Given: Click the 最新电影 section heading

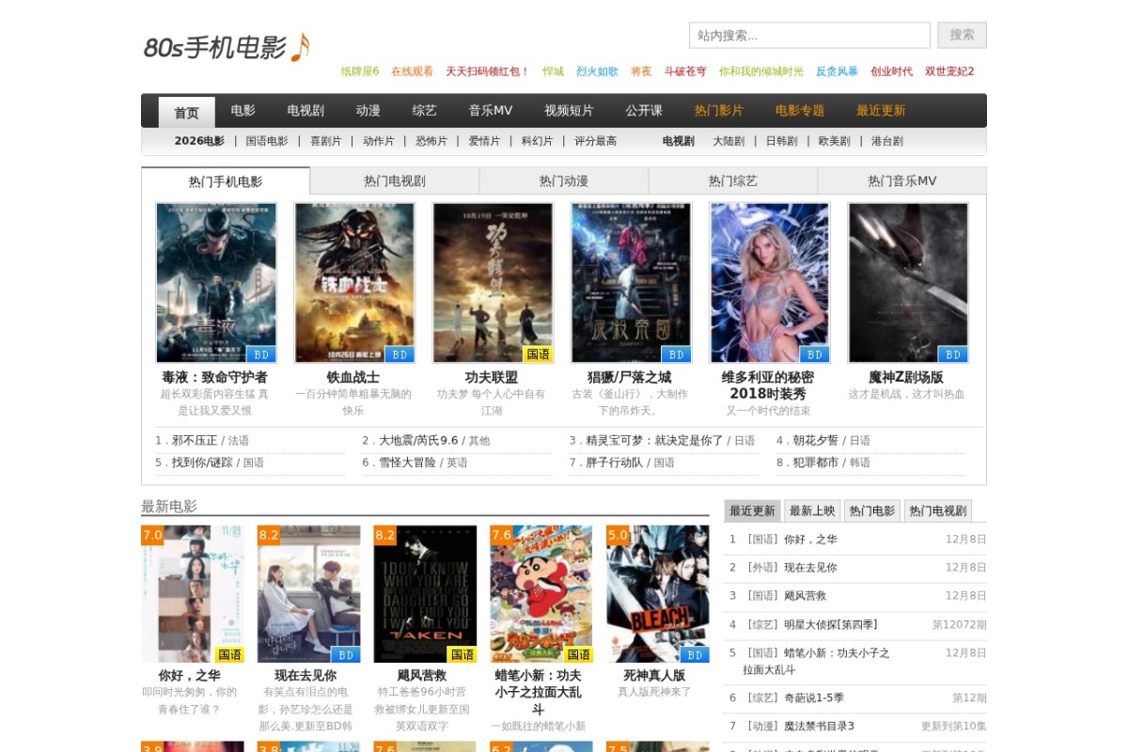Looking at the screenshot, I should (x=169, y=506).
